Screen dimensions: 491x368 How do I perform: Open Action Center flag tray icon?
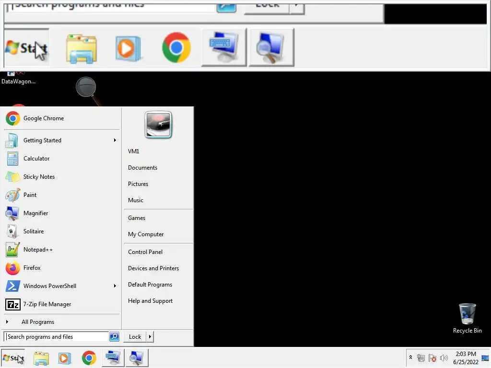pyautogui.click(x=433, y=357)
